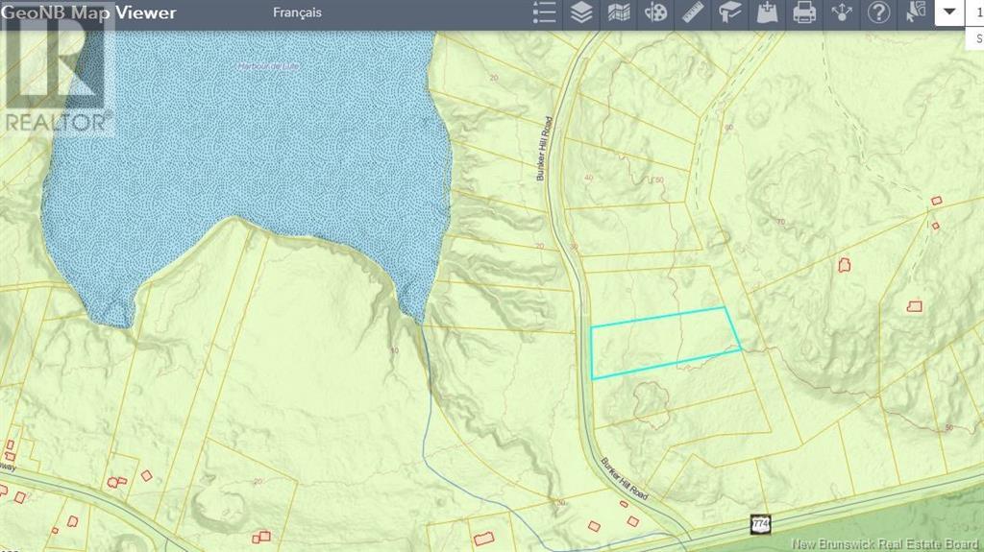Click the upper vertical Bunker Hill Road label
The image size is (984, 552).
click(x=544, y=149)
